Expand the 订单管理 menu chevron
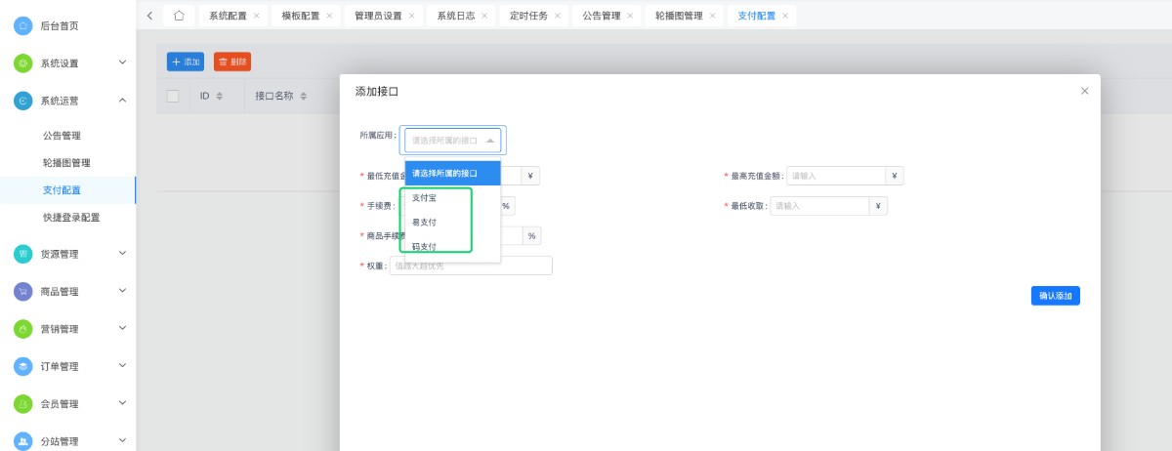Viewport: 1172px width, 451px height. pyautogui.click(x=122, y=365)
